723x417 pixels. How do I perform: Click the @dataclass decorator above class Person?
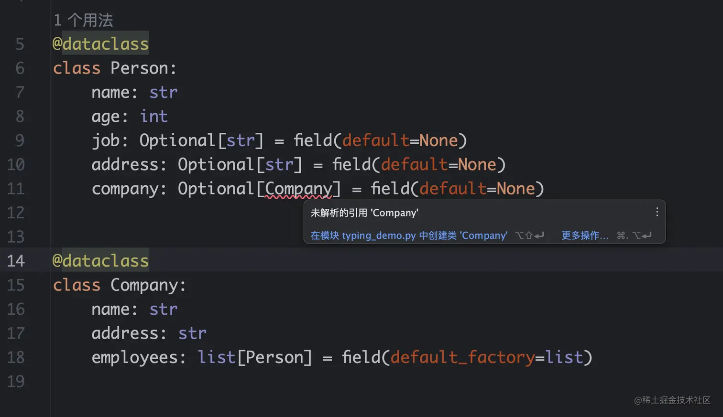click(101, 44)
